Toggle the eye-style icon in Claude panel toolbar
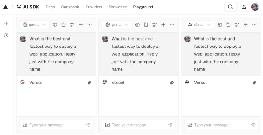The width and height of the screenshot is (263, 135). click(x=220, y=25)
